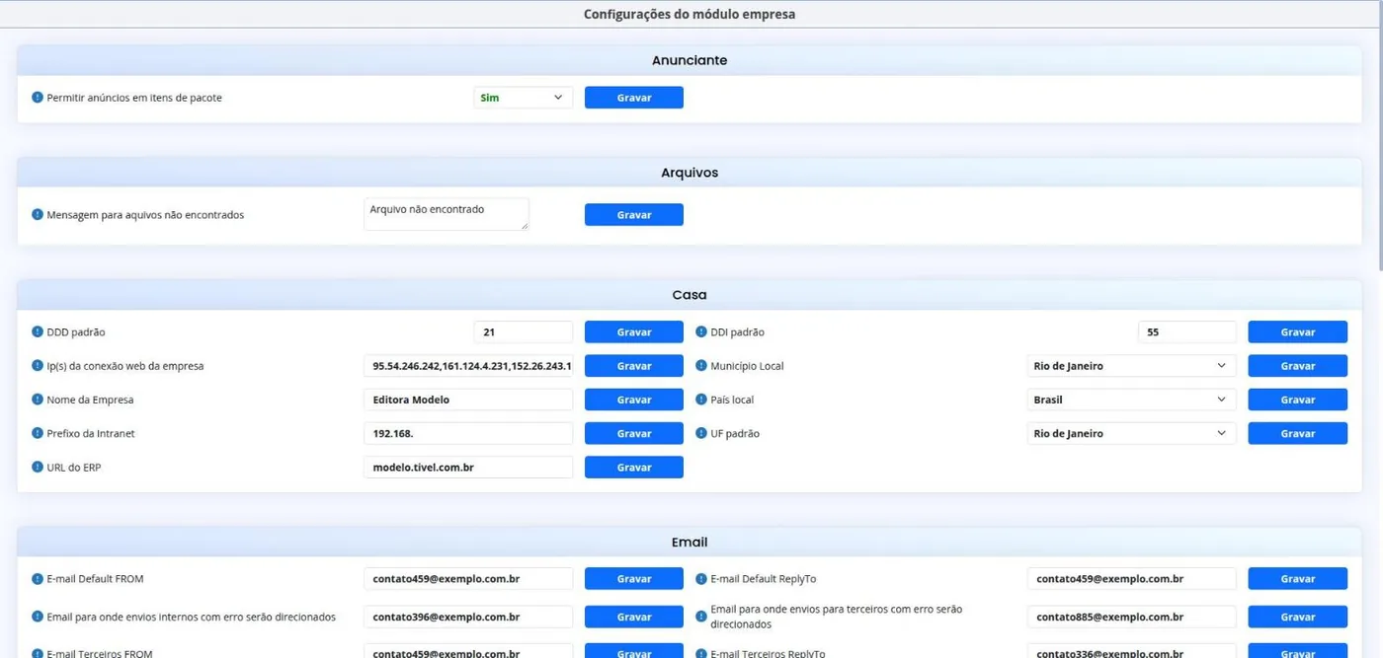The image size is (1383, 658).
Task: Click Gravar for DDD padrão
Action: 634,332
